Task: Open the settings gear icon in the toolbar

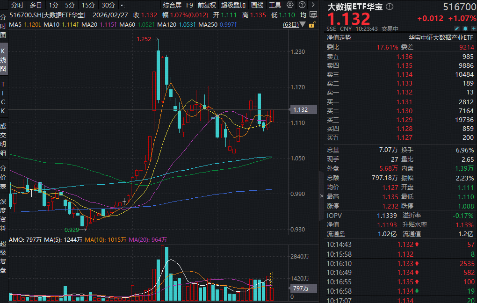Action: click(290, 5)
